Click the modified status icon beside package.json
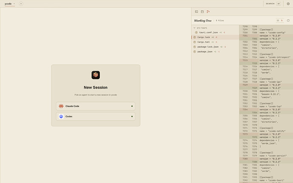This screenshot has width=293, height=183. 194,52
